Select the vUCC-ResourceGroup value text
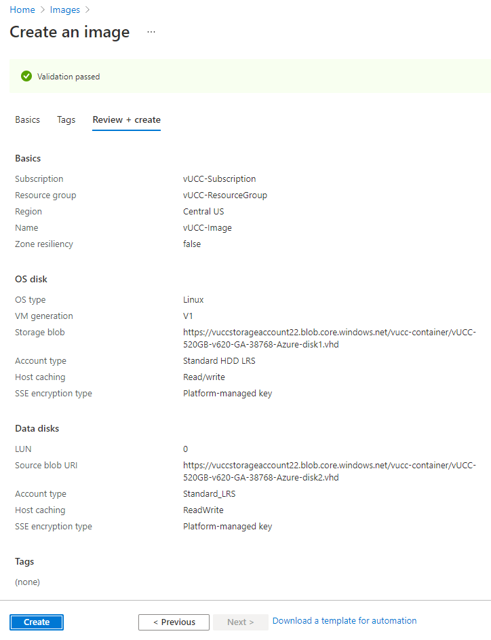 tap(225, 195)
